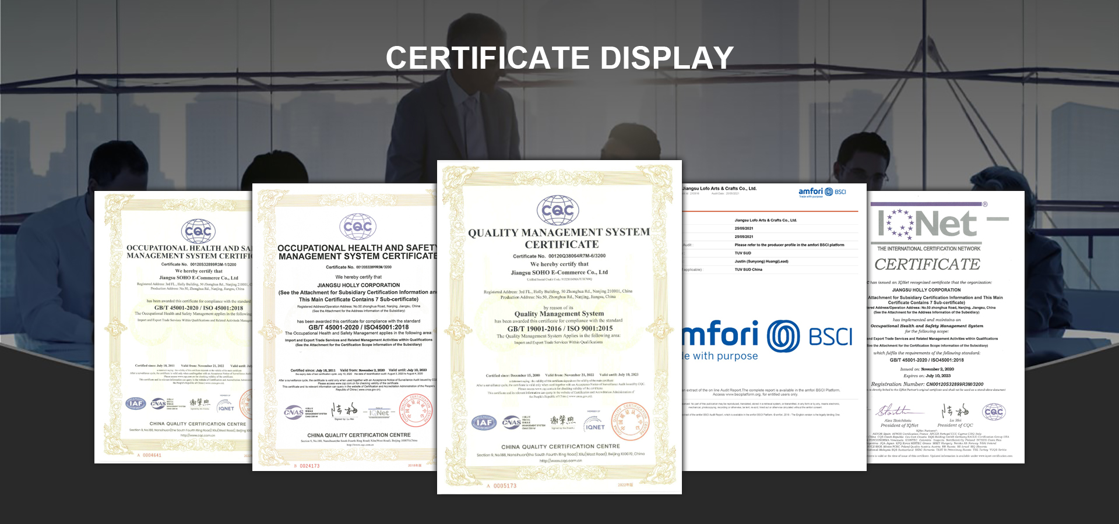Open the center Quality Management System certificate title
Viewport: 1119px width, 524px height.
[559, 238]
